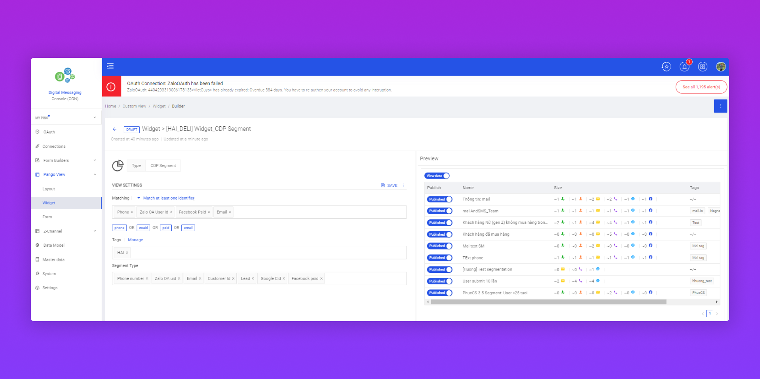Open the notifications bell icon
760x379 pixels.
[x=684, y=67]
